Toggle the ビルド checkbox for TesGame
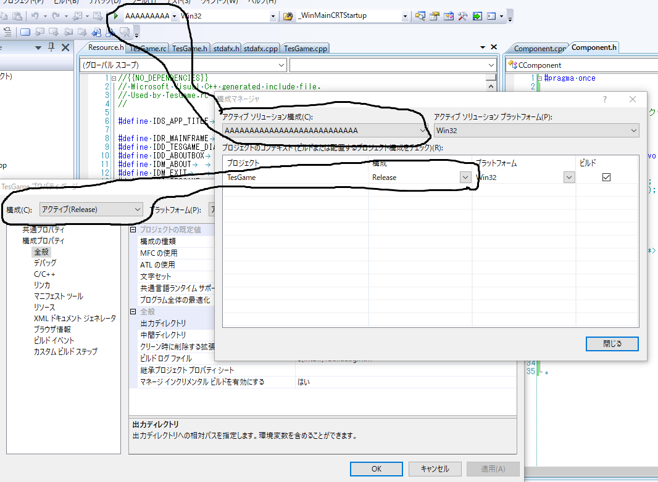The image size is (658, 482). pos(606,178)
